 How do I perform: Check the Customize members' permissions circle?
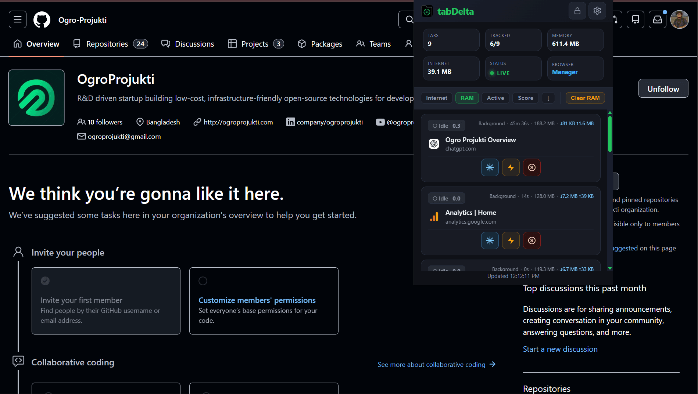pyautogui.click(x=203, y=281)
